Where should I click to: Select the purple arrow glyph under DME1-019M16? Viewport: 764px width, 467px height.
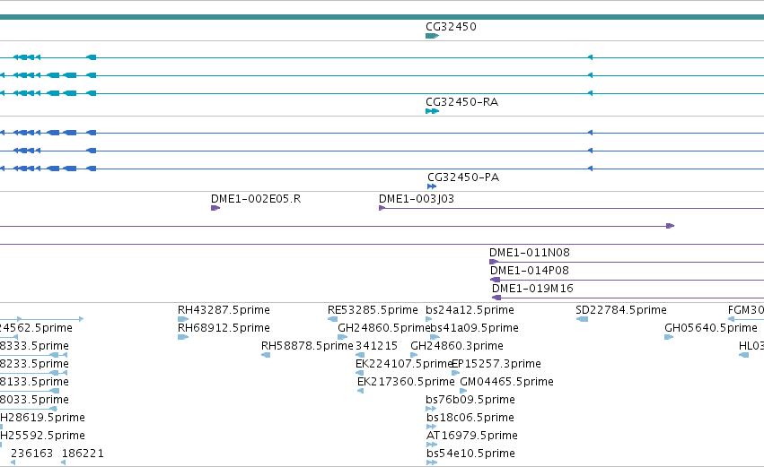(496, 298)
